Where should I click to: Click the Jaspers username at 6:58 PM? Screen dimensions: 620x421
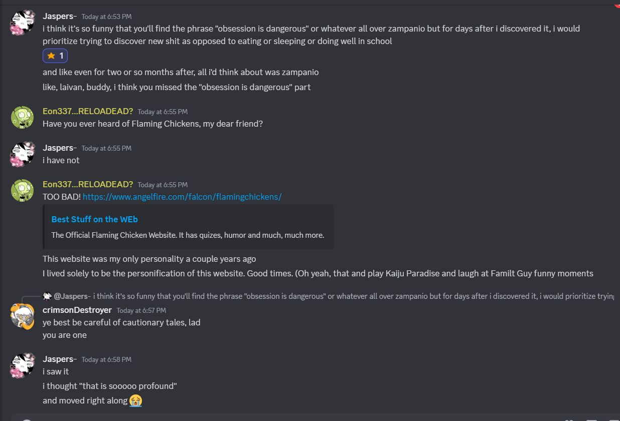59,359
